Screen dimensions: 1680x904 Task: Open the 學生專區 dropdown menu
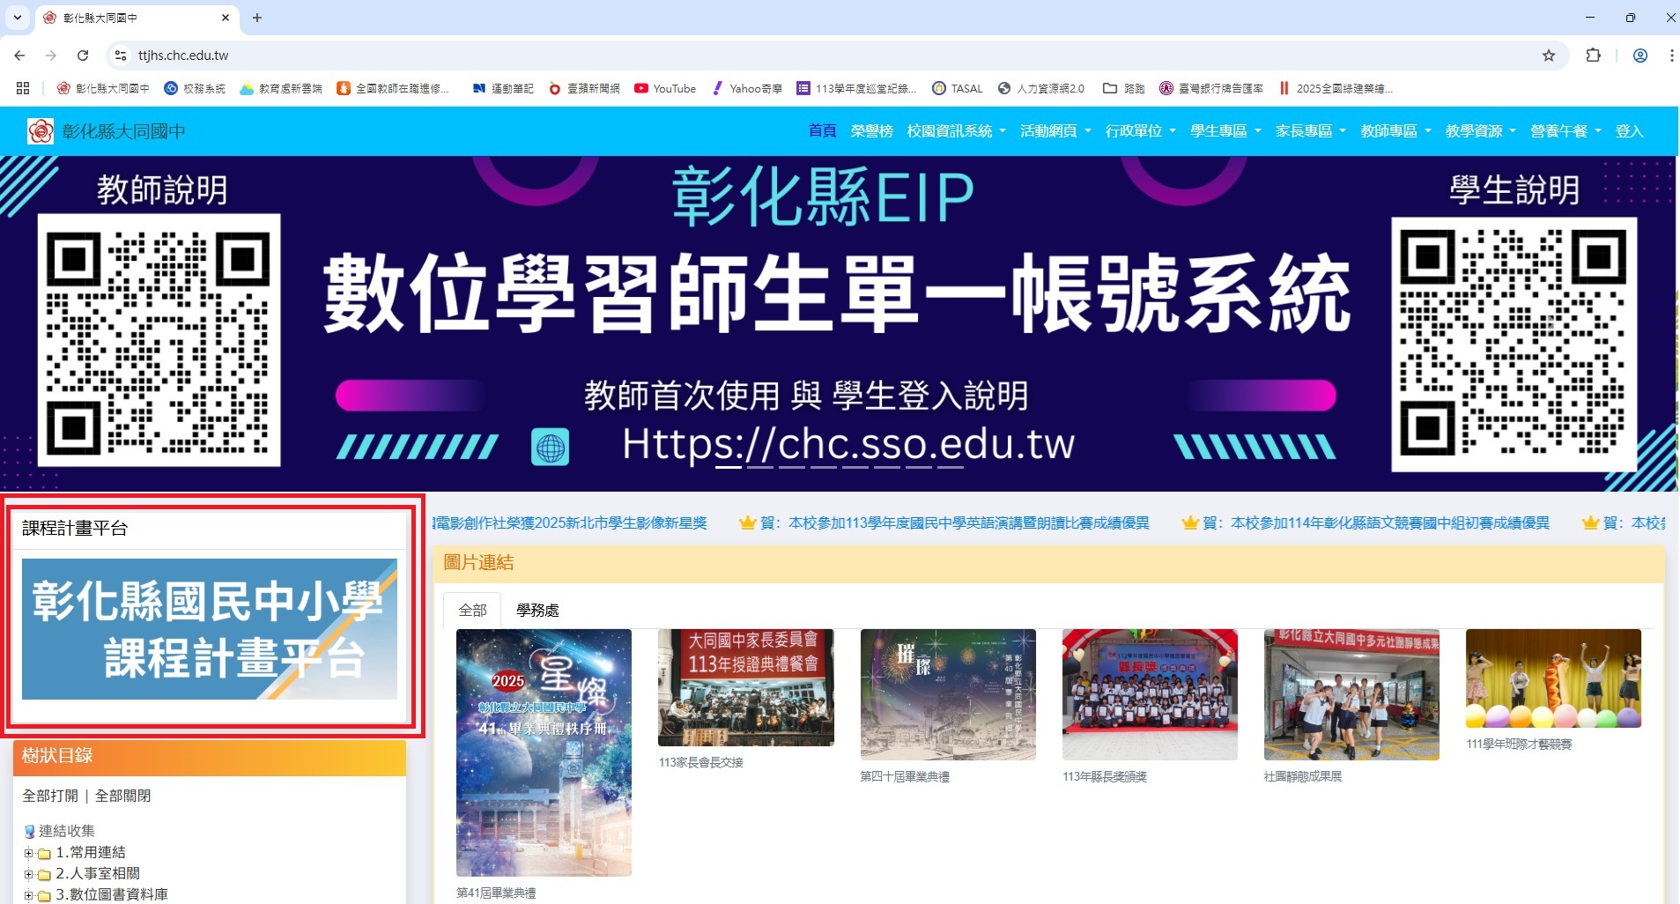pos(1225,131)
